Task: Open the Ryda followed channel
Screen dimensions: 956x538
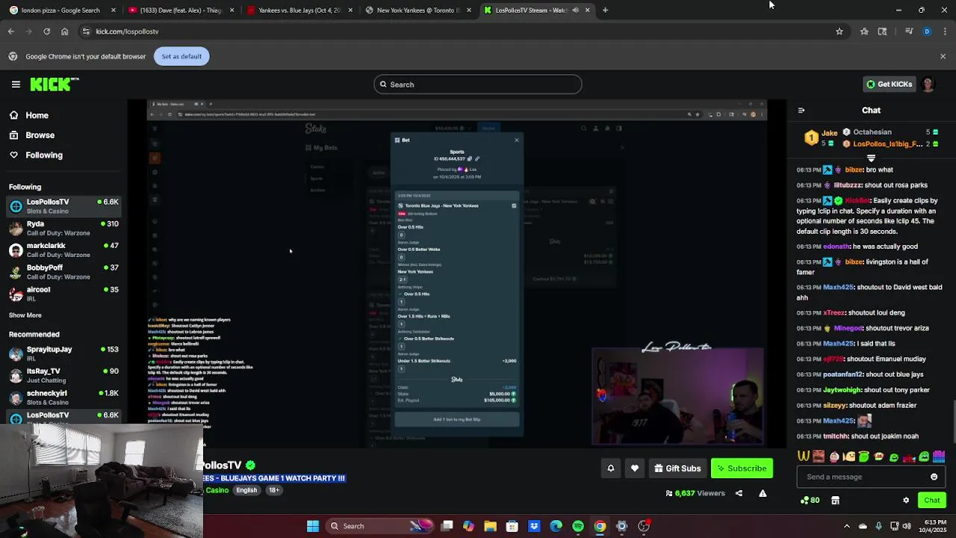Action: (63, 228)
